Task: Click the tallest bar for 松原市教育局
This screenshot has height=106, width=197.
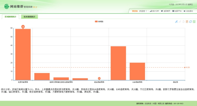Action: [23, 54]
